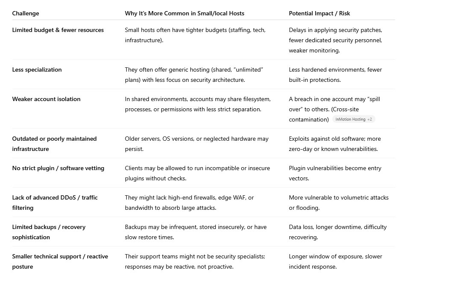Click the Data loss, longer downtime text
The width and height of the screenshot is (454, 281).
click(337, 232)
